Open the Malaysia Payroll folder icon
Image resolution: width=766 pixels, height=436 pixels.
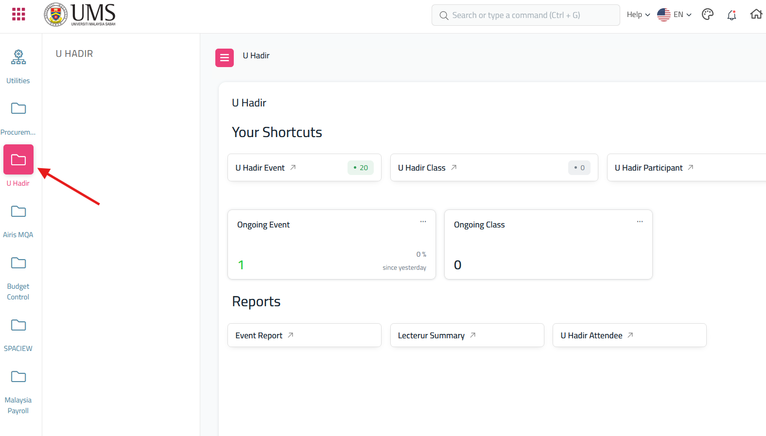click(18, 377)
